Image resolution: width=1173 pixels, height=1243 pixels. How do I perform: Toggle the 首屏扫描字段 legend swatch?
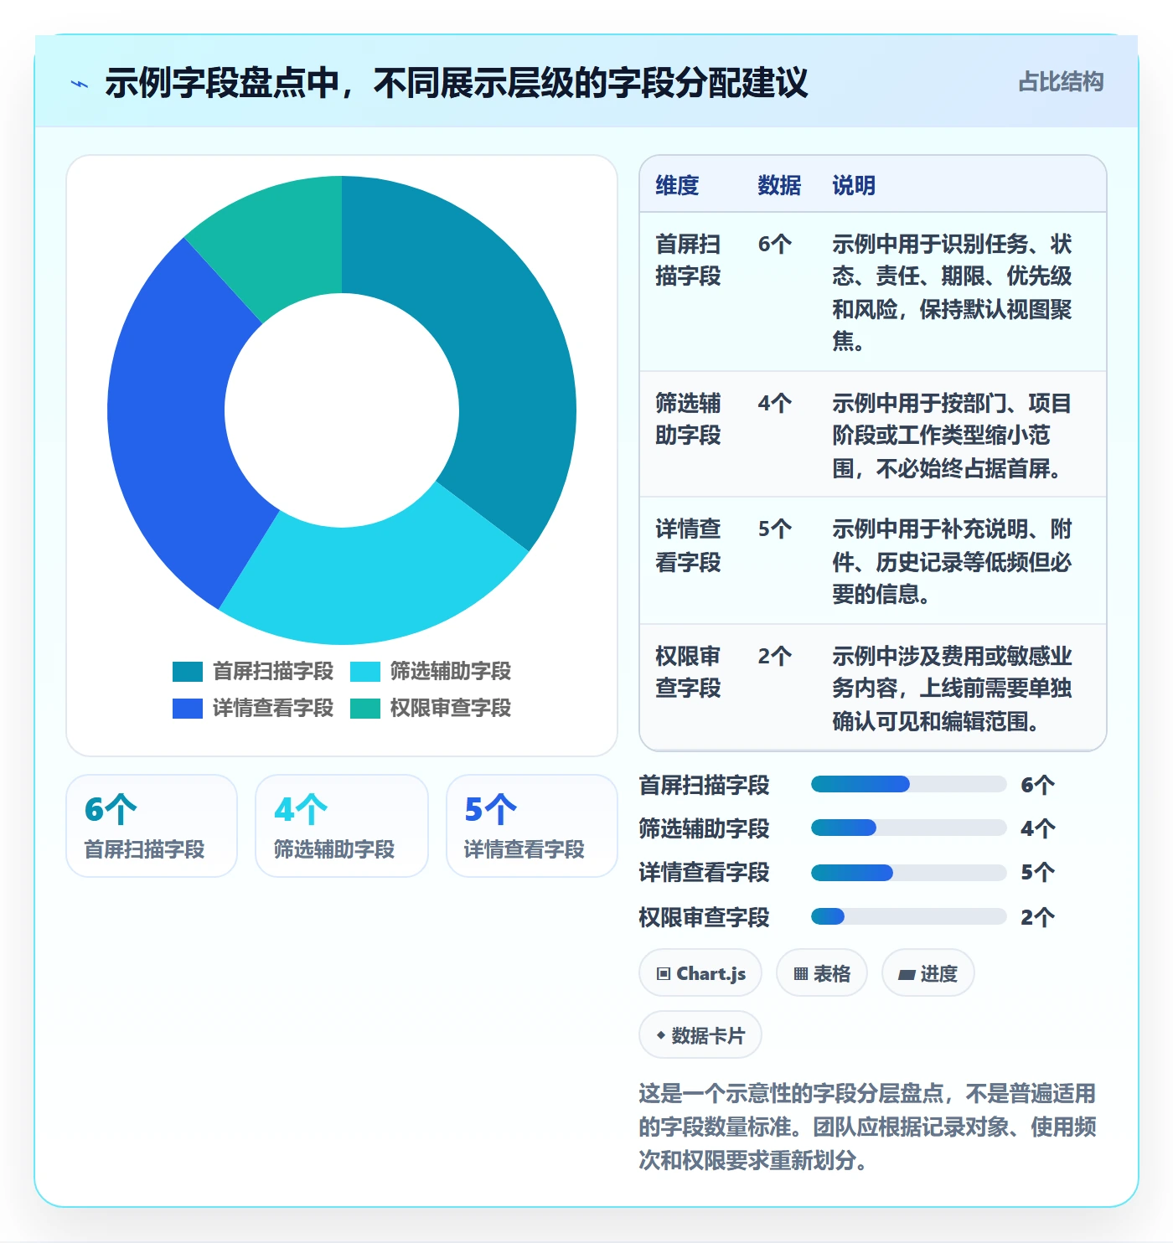188,671
